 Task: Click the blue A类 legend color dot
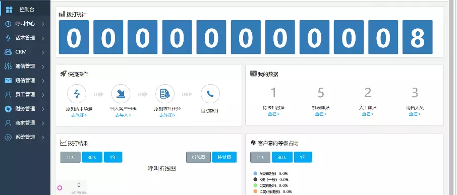click(256, 173)
